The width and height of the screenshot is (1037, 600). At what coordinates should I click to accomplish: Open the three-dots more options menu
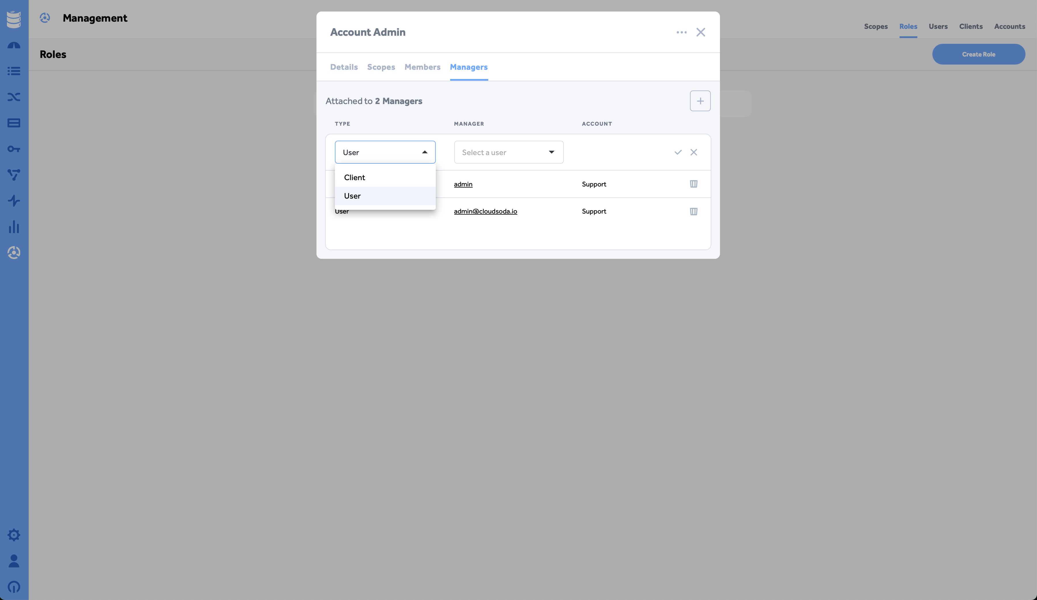(x=681, y=32)
